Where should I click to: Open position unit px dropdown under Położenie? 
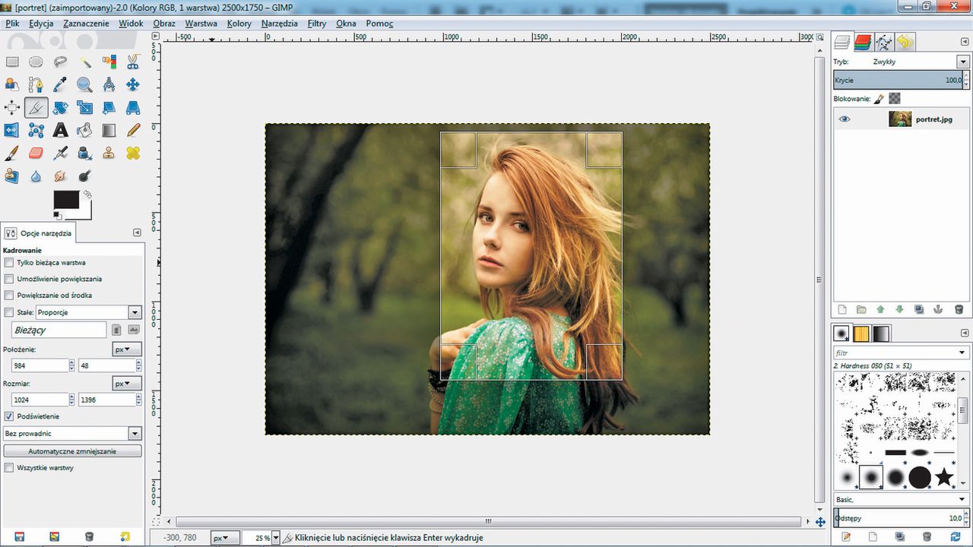[127, 349]
